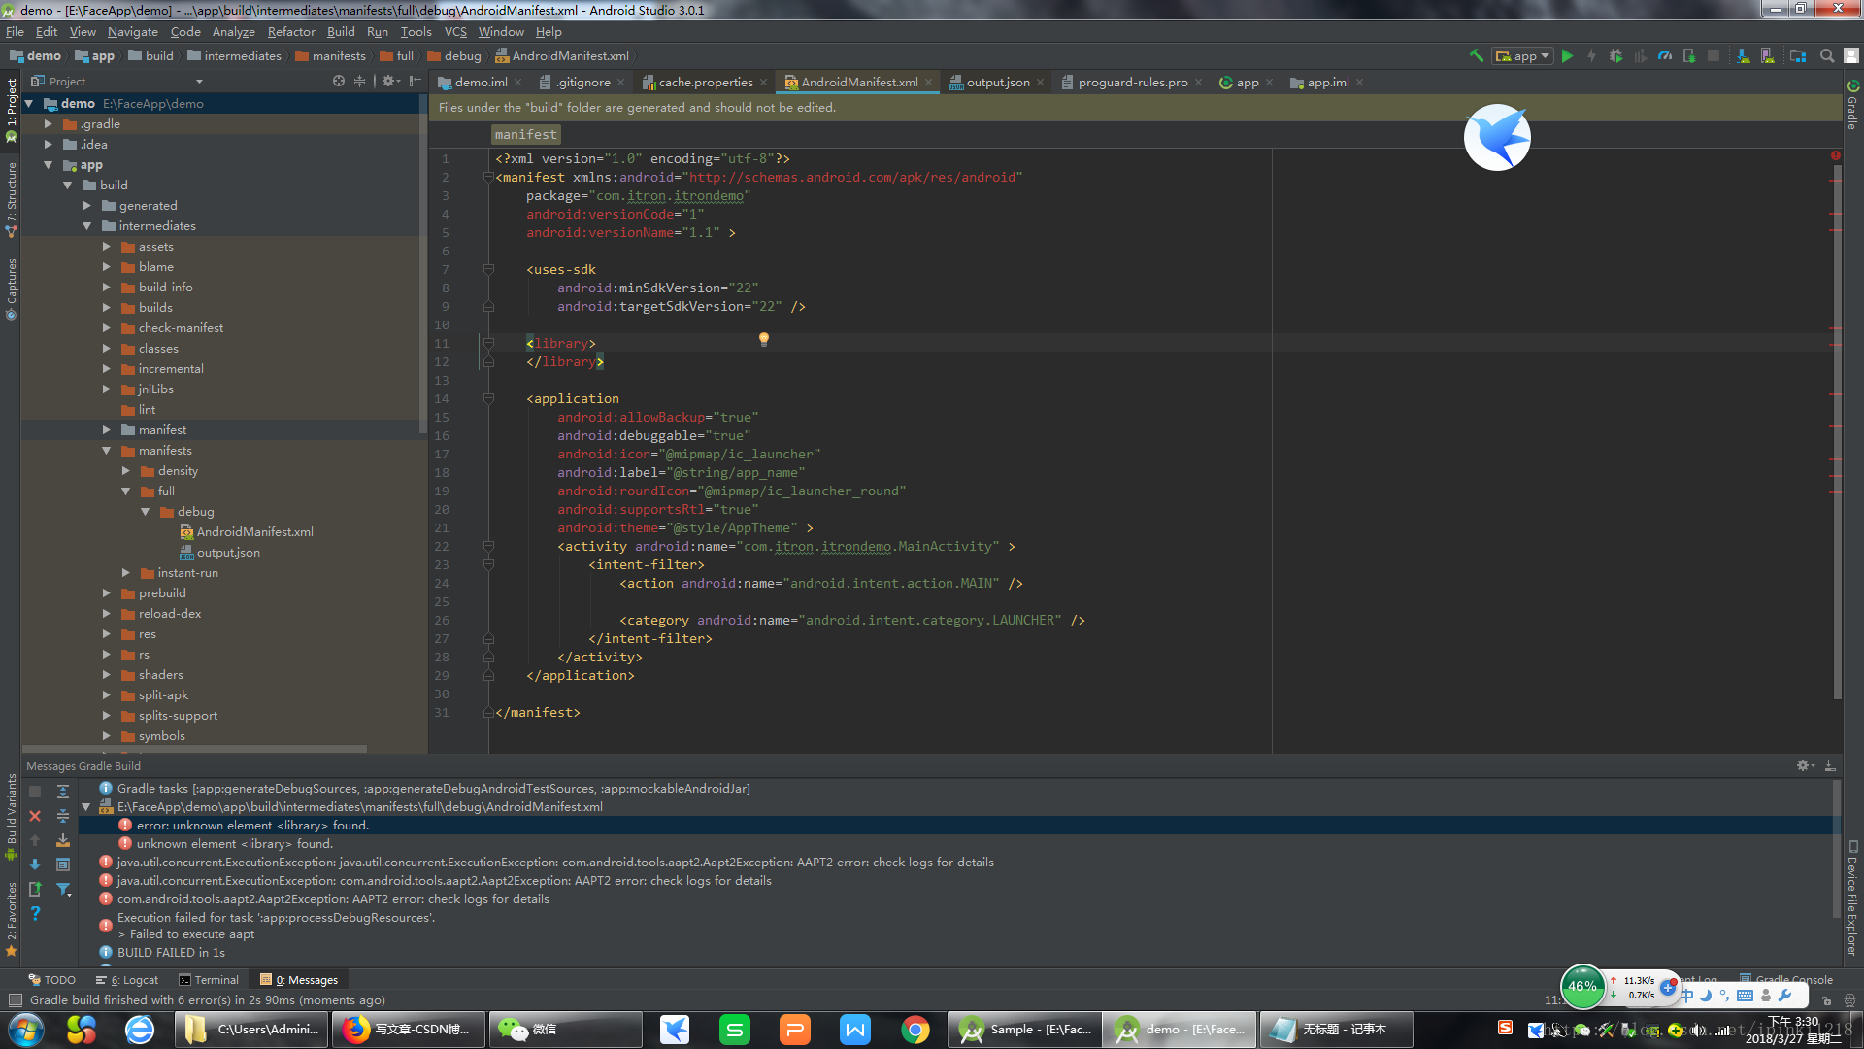This screenshot has height=1049, width=1864.
Task: Open the message filter funnel icon
Action: click(63, 889)
